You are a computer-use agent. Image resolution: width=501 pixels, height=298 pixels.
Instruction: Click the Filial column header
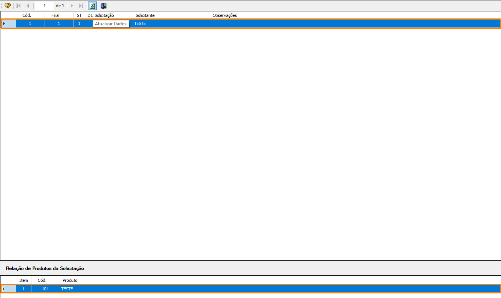click(55, 15)
